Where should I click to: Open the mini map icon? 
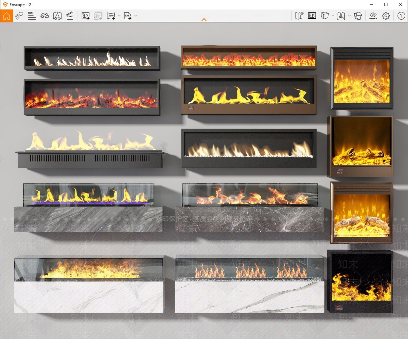[x=299, y=16]
